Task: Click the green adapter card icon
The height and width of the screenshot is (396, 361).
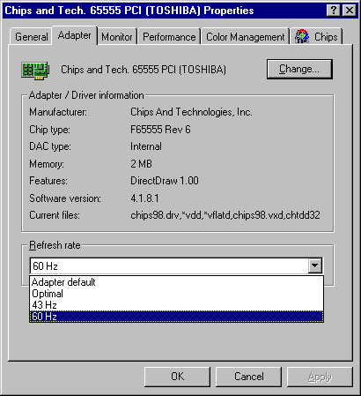Action: tap(35, 71)
